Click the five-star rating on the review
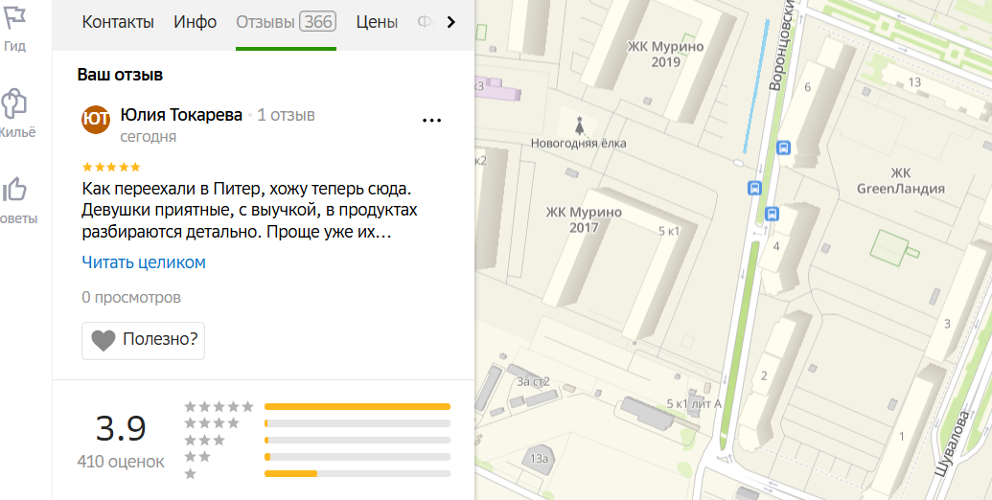This screenshot has width=992, height=500. [x=111, y=167]
